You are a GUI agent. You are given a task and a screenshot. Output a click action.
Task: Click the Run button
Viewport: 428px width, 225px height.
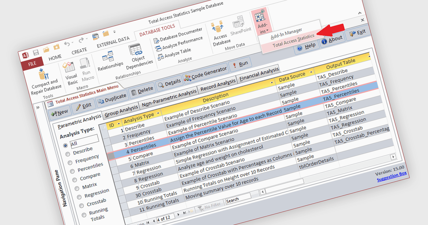pyautogui.click(x=240, y=64)
